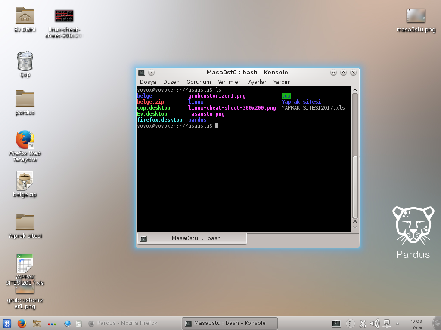Click the Firefox Web Tarayıcısı desktop shortcut

coord(25,140)
